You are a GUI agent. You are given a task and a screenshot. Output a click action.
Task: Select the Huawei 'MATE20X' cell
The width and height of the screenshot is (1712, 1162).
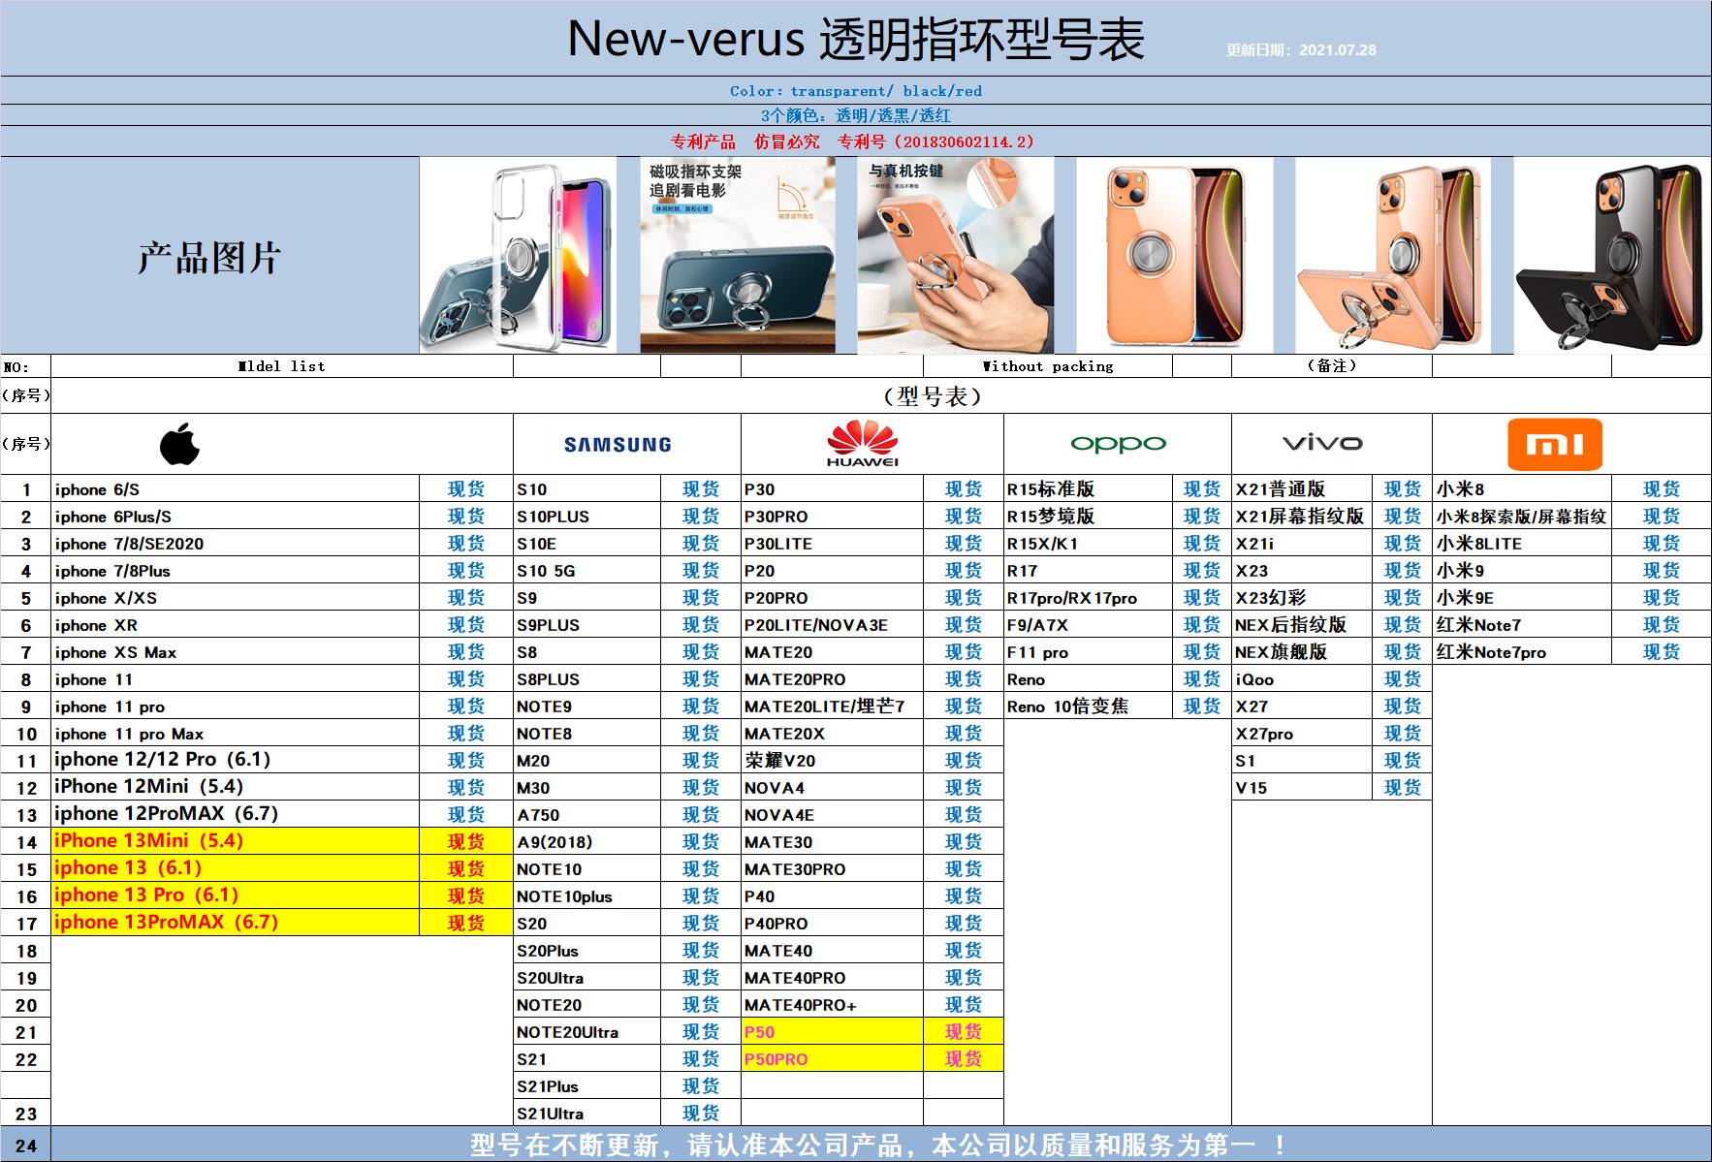[x=832, y=733]
